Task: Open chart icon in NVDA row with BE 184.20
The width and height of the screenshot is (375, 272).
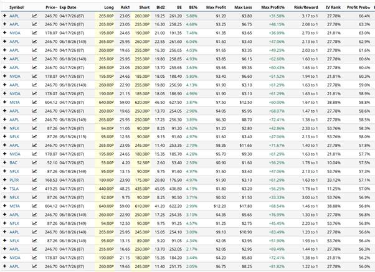Action: coord(34,258)
